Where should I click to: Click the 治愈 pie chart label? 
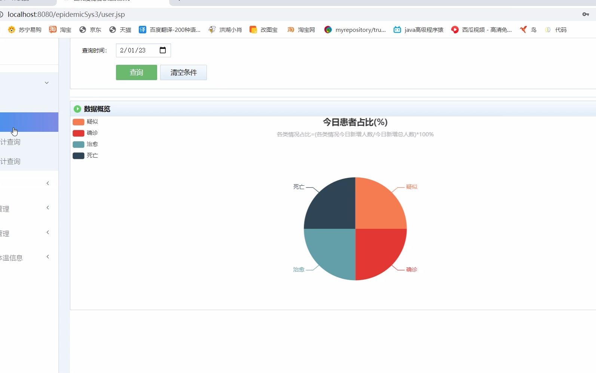(x=299, y=269)
